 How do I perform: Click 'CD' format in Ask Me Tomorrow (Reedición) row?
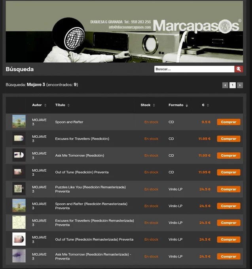click(171, 155)
